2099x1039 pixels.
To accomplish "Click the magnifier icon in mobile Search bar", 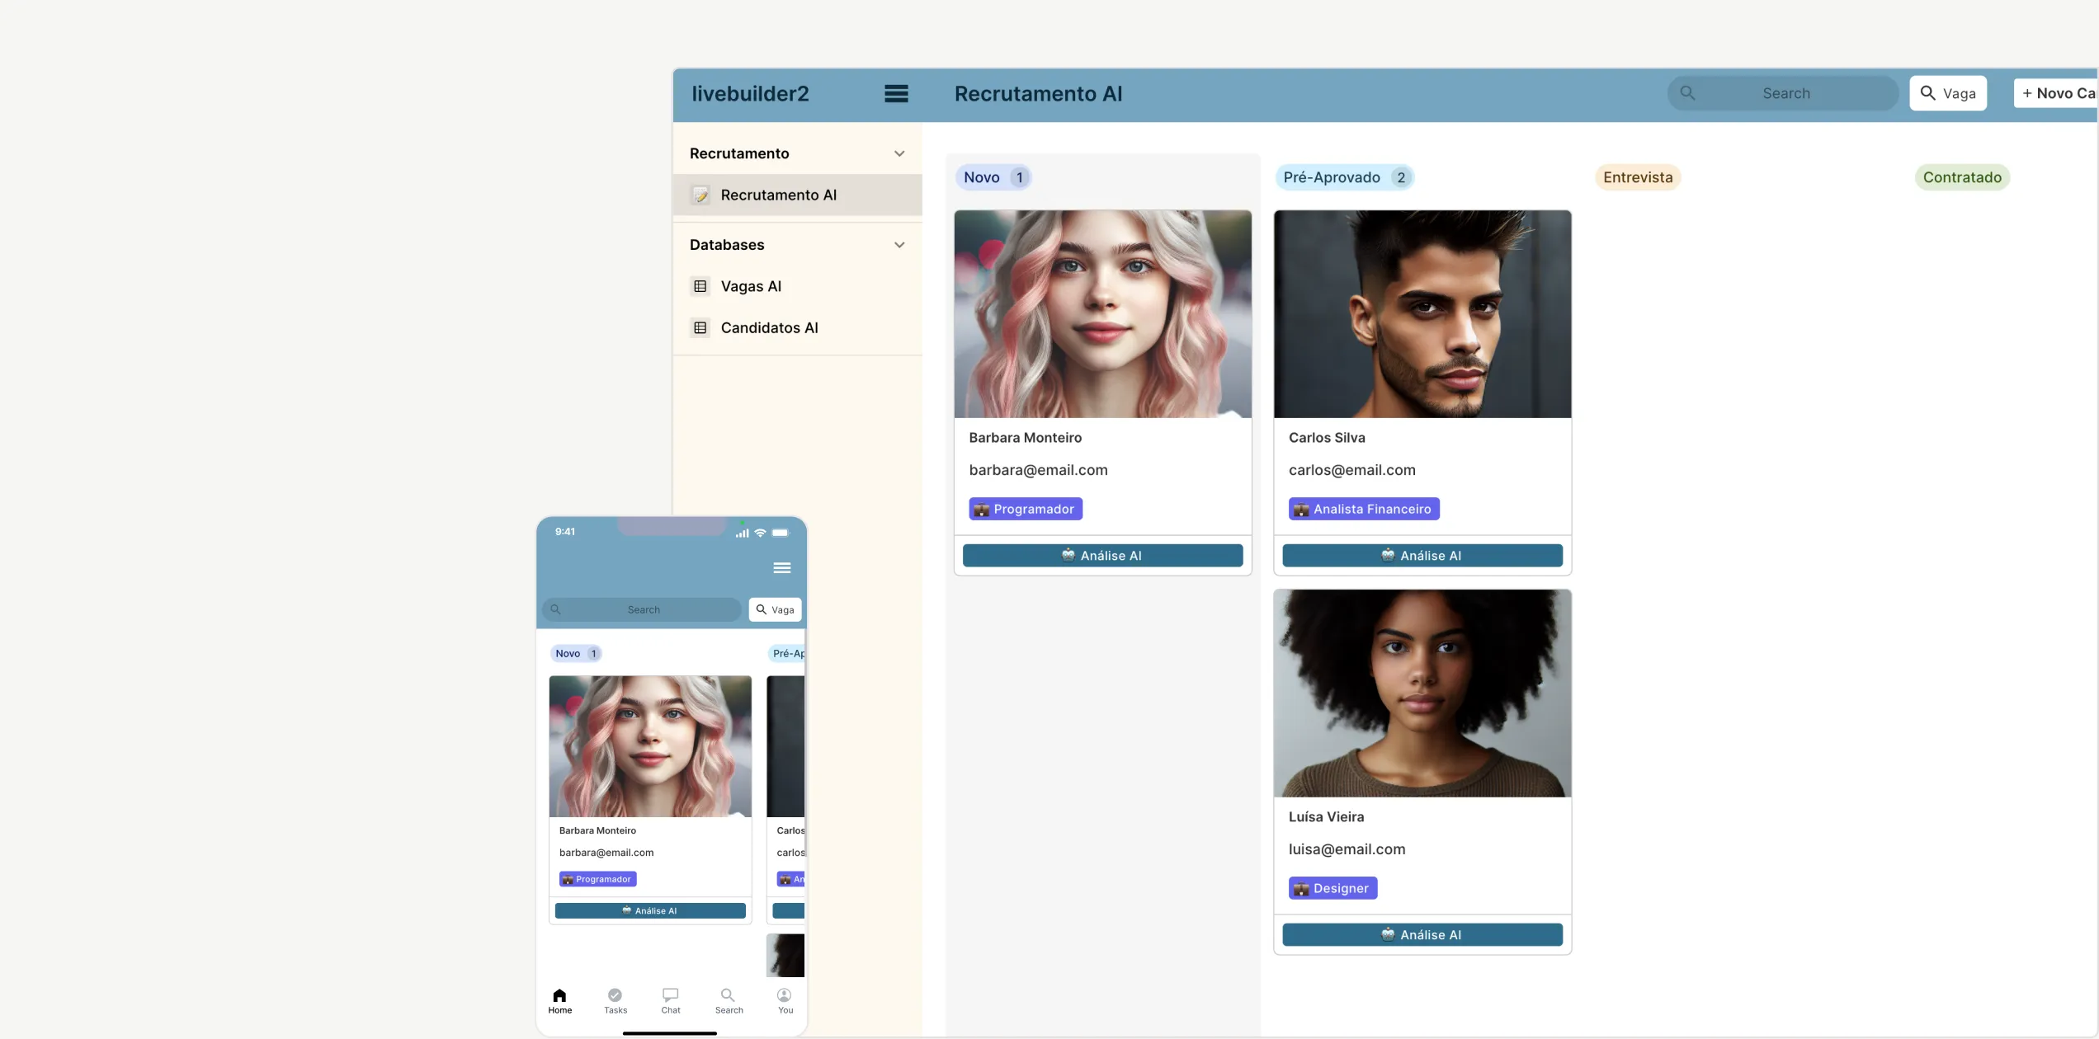I will 555,610.
